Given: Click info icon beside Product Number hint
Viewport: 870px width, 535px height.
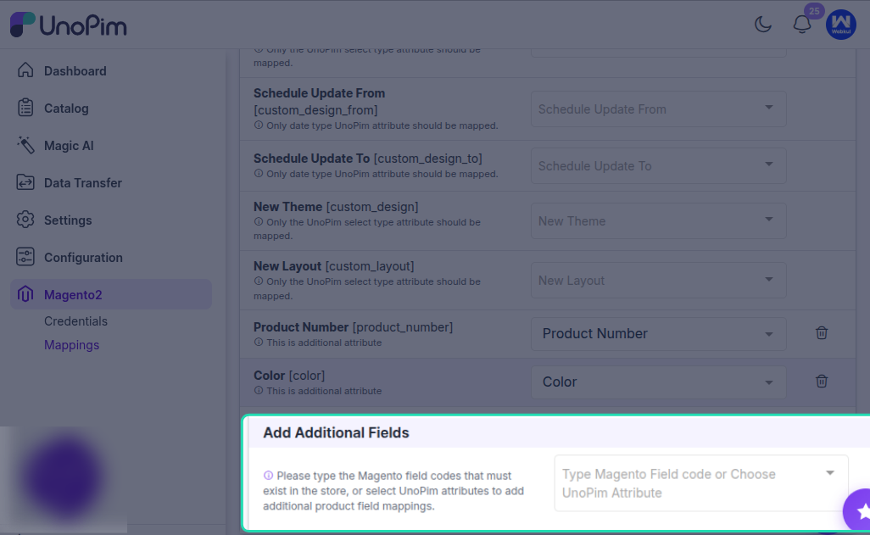Looking at the screenshot, I should (259, 343).
